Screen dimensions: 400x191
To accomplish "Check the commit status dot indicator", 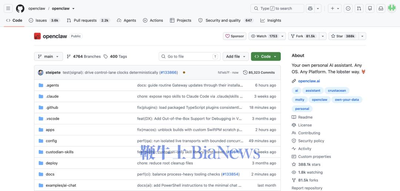I will click(x=184, y=72).
